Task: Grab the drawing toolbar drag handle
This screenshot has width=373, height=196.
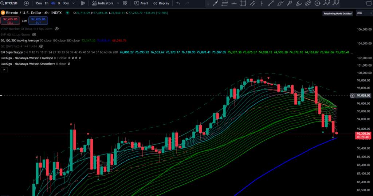Action: tap(208, 3)
